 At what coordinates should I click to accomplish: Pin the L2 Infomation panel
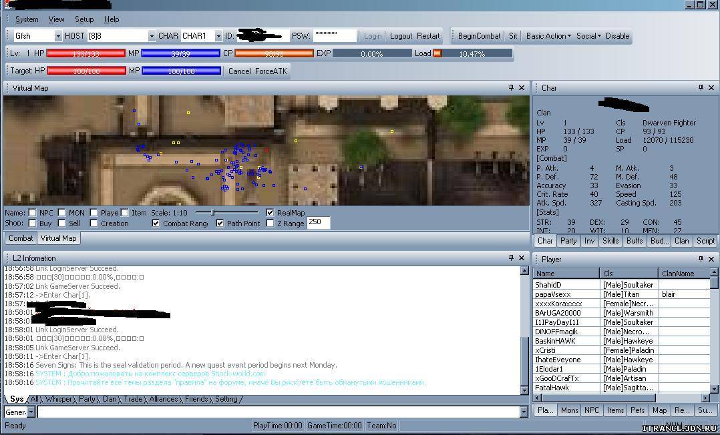tap(511, 258)
